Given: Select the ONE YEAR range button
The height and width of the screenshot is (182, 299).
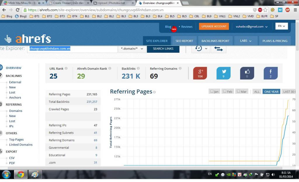Looking at the screenshot, I should tap(271, 92).
